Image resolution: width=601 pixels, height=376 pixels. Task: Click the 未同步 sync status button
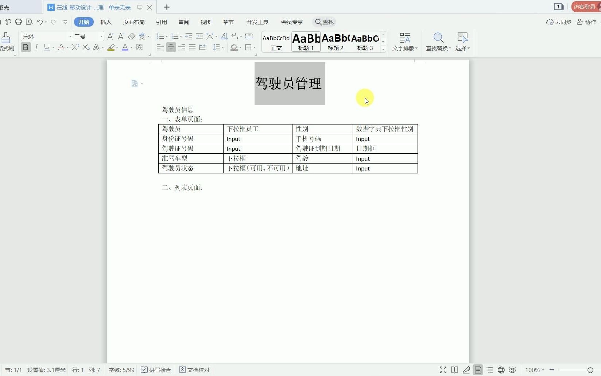click(559, 22)
